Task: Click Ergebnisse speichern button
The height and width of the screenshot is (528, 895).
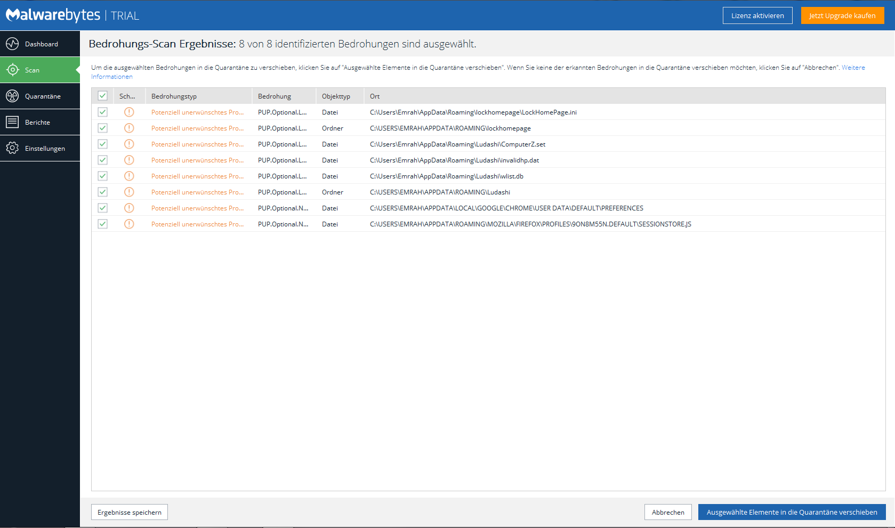Action: click(x=130, y=512)
